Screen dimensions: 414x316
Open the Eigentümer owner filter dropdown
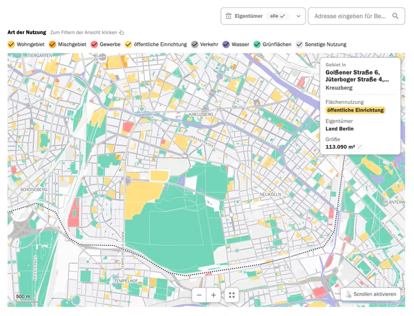(263, 16)
